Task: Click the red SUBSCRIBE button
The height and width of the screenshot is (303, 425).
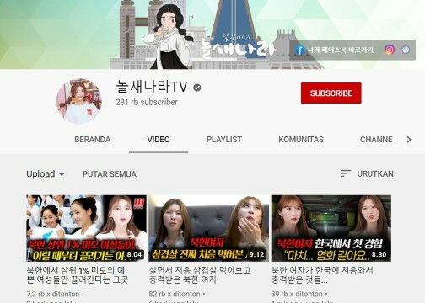Action: pyautogui.click(x=331, y=93)
